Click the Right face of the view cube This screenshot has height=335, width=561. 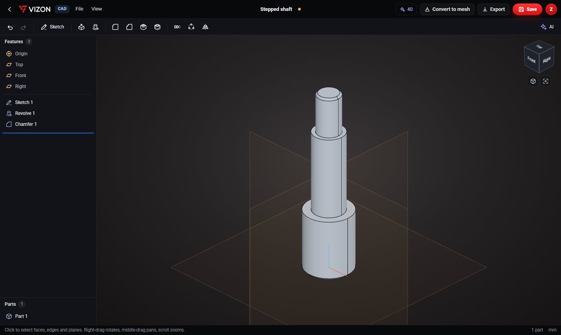pos(547,60)
